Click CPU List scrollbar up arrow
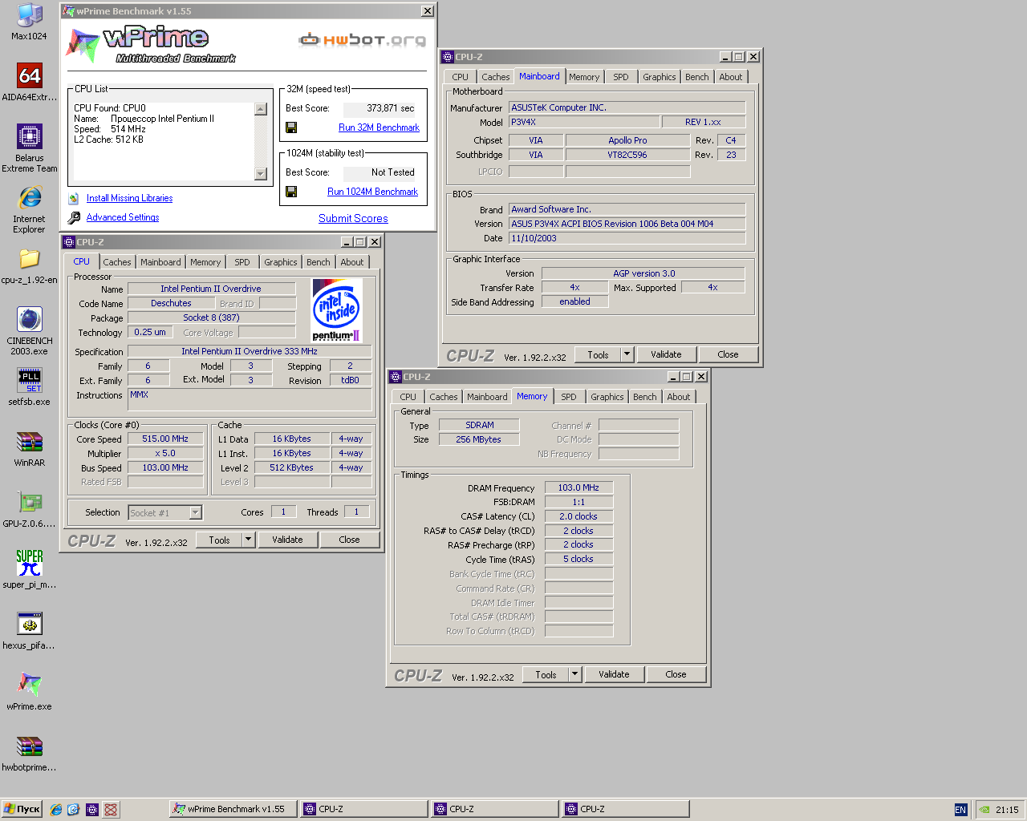This screenshot has width=1027, height=821. tap(261, 109)
